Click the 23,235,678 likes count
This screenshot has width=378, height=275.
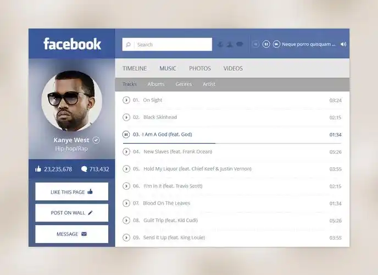pos(58,169)
